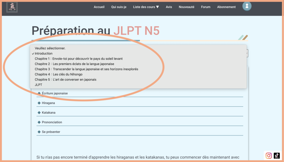Viewport: 284px width, 162px height.
Task: Expand the Liste des cours menu
Action: 146,7
